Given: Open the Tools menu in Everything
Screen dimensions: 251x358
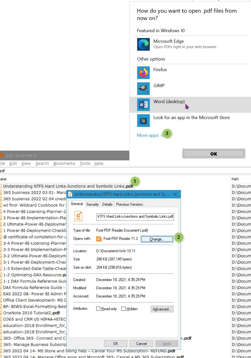Looking at the screenshot, I should click(85, 163).
